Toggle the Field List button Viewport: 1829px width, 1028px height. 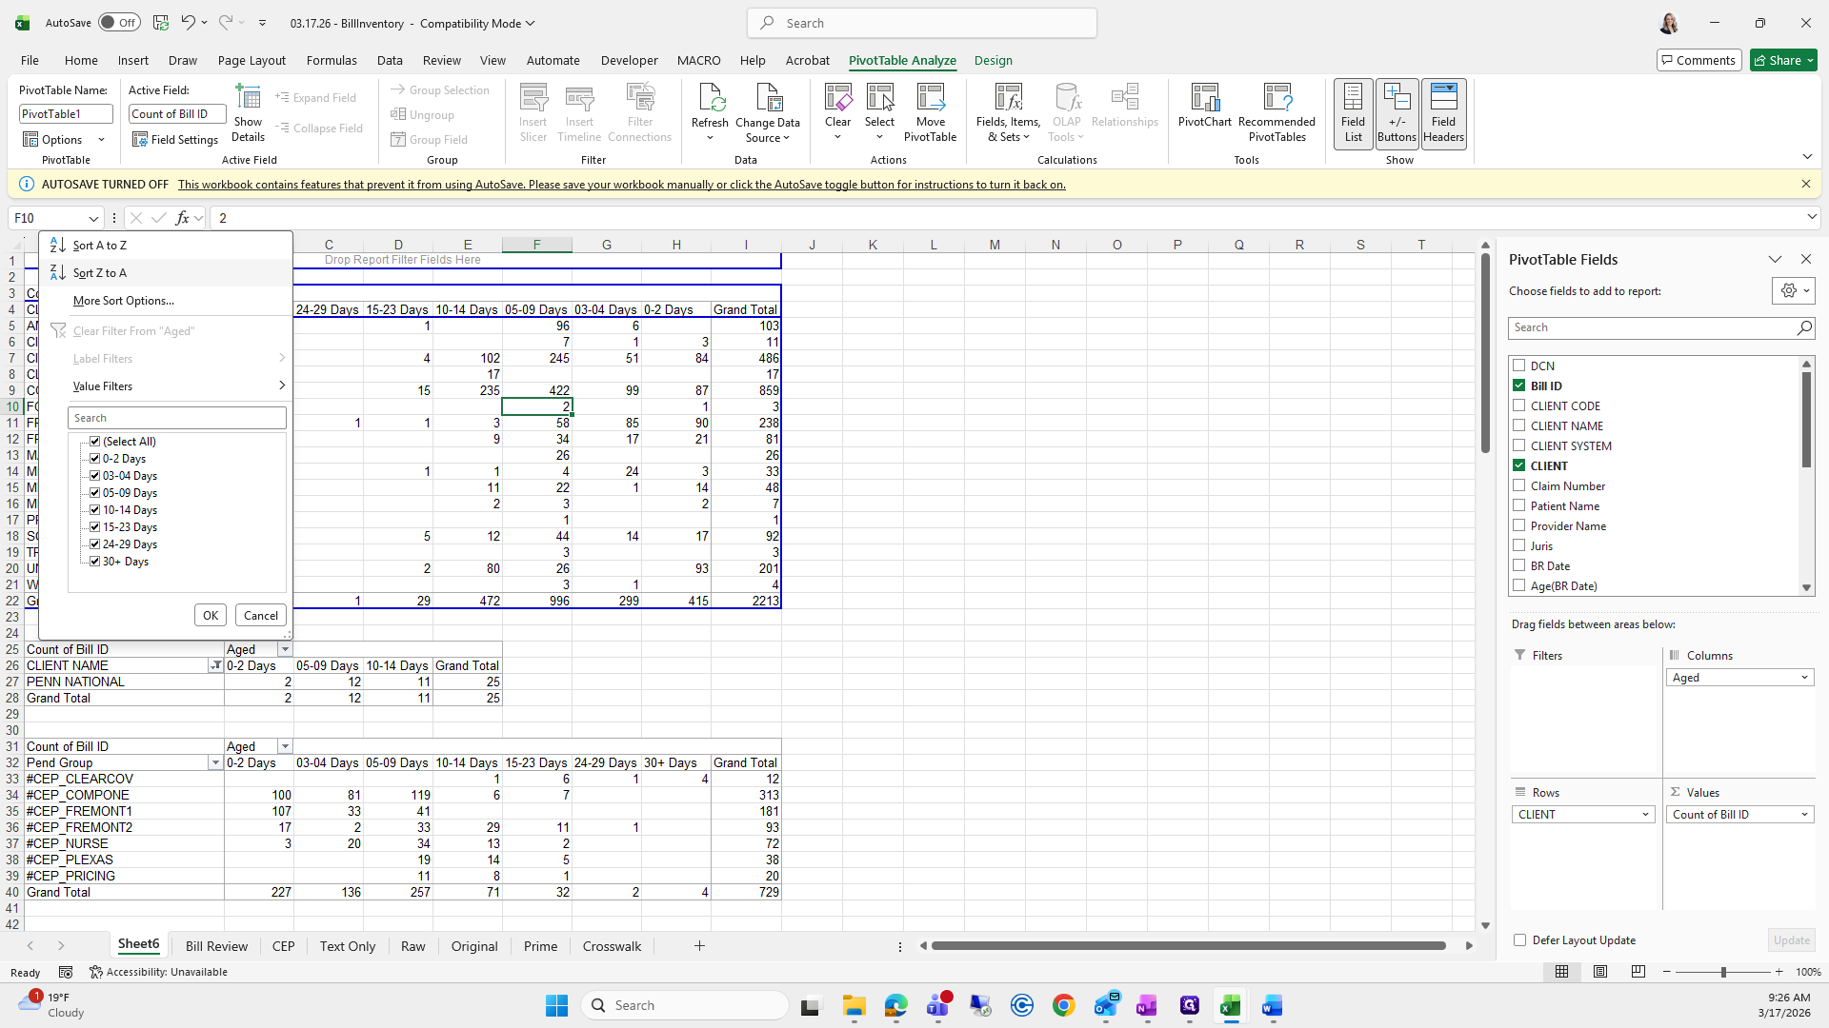[1353, 113]
